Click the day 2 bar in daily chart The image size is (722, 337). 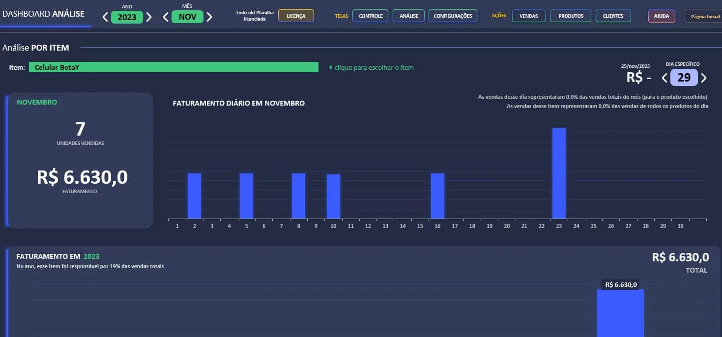194,196
